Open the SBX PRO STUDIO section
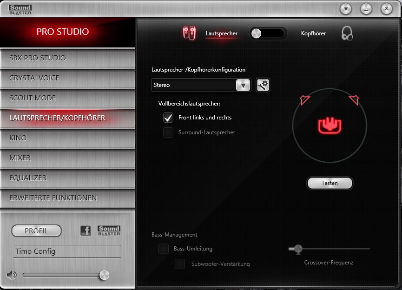 click(x=67, y=58)
